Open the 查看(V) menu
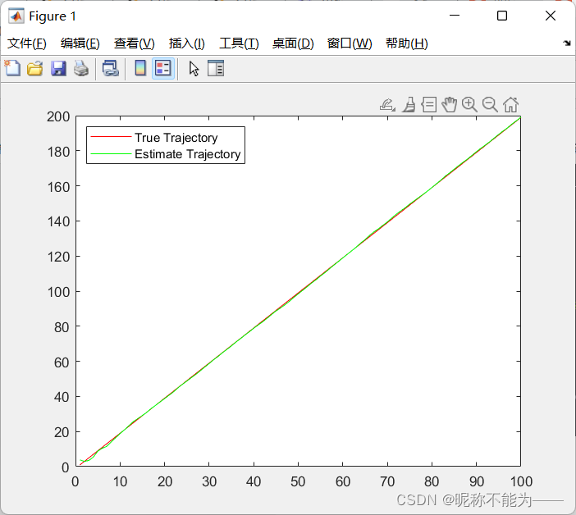 [x=134, y=43]
